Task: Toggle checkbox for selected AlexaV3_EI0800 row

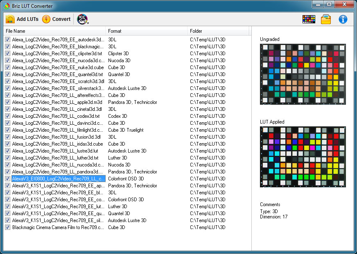Action: click(8, 178)
